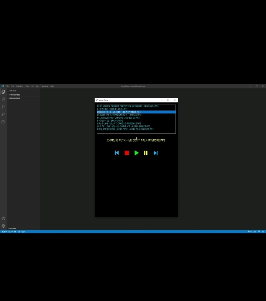Open the Selection menu

click(x=20, y=86)
